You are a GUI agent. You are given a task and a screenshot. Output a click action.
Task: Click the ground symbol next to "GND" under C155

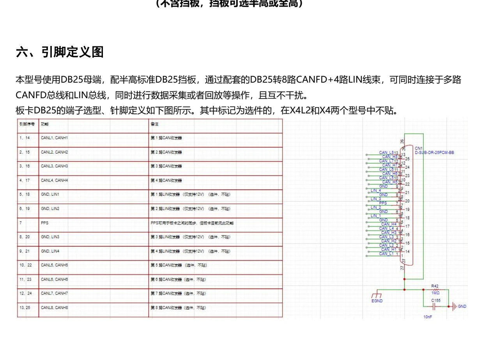coord(454,306)
